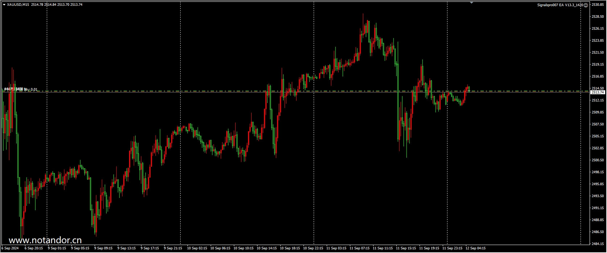Click the 10 Sep 10:15 time label
The image size is (607, 253).
pyautogui.click(x=244, y=249)
